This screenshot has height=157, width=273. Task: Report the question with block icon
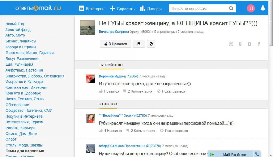[x=151, y=44]
